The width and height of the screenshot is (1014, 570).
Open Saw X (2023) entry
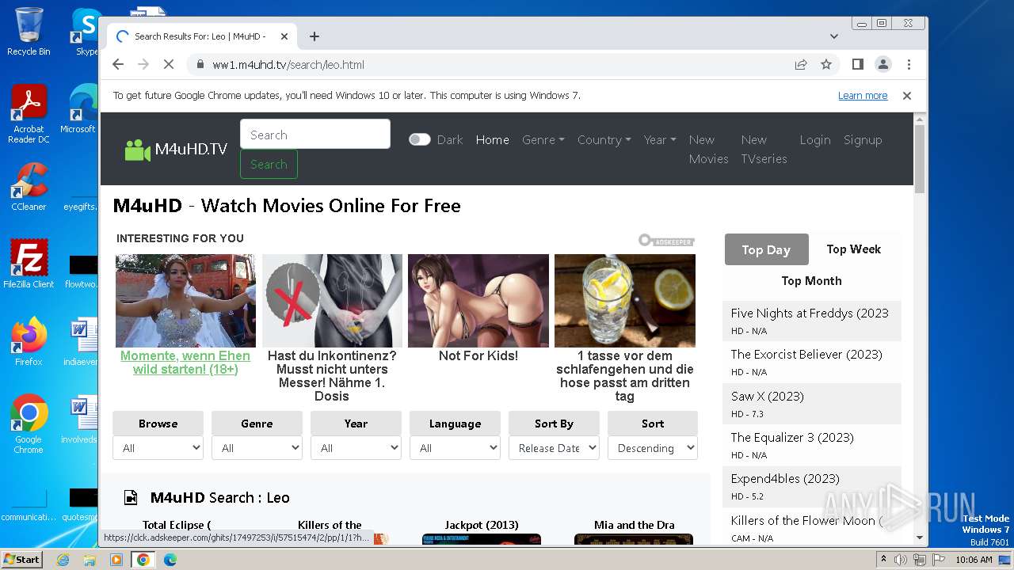(x=767, y=396)
